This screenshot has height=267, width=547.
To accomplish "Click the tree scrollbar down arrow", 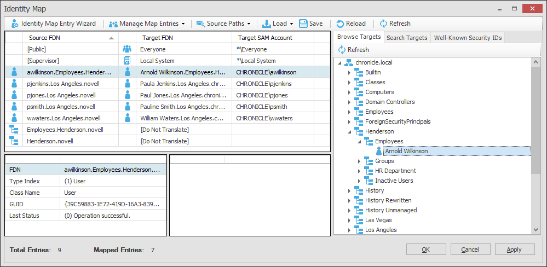I will (x=536, y=230).
